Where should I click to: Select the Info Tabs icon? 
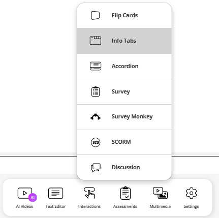pyautogui.click(x=96, y=41)
